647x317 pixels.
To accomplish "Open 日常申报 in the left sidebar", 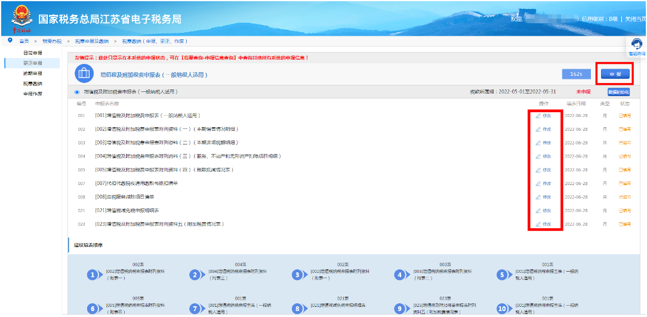I will [x=32, y=53].
